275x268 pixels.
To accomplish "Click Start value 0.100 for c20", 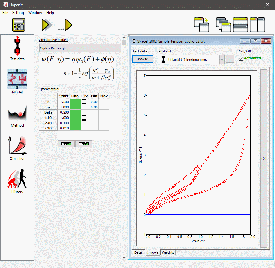I will click(x=64, y=123).
